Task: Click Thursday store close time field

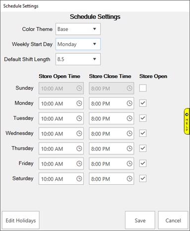Action: click(x=112, y=148)
